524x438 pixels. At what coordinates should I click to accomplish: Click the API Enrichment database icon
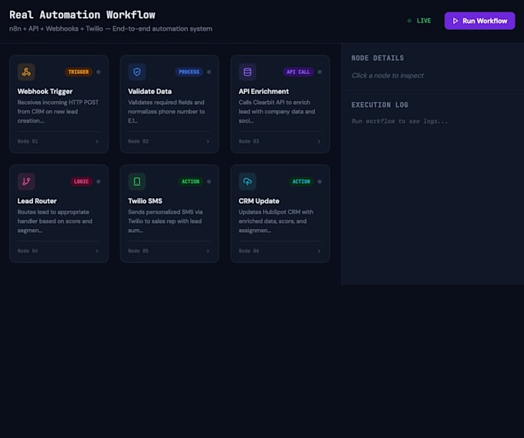[247, 72]
